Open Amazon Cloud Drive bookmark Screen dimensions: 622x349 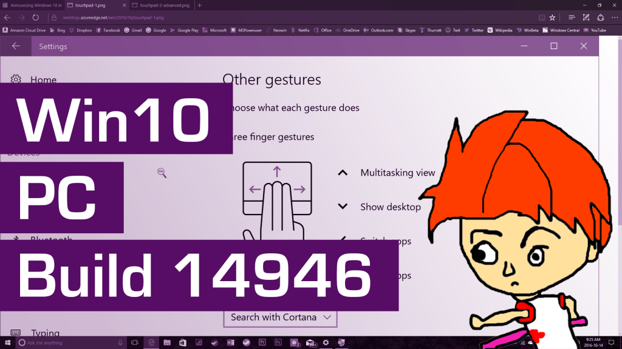(24, 30)
